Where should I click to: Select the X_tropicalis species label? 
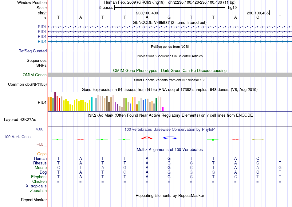(36, 186)
